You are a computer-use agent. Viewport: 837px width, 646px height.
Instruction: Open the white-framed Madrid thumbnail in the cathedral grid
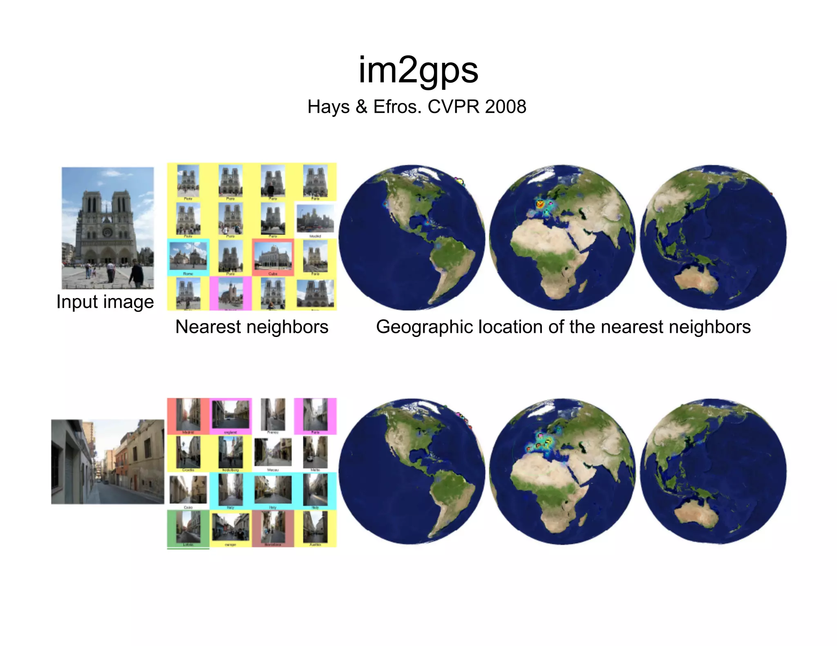click(x=315, y=220)
